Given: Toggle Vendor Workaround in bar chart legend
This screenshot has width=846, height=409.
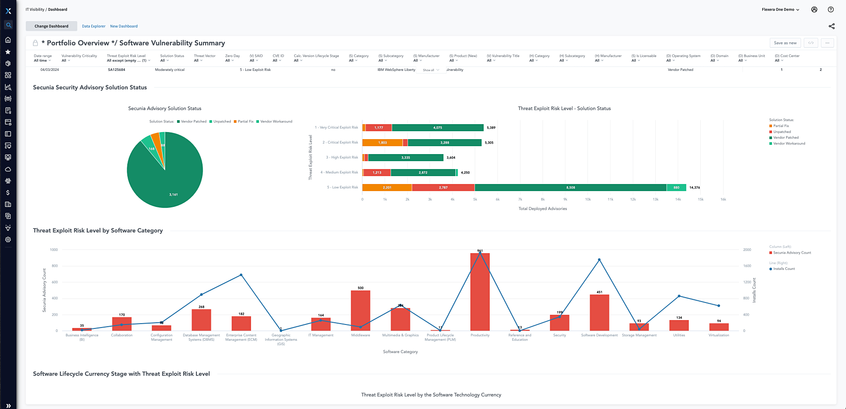Looking at the screenshot, I should coord(789,144).
